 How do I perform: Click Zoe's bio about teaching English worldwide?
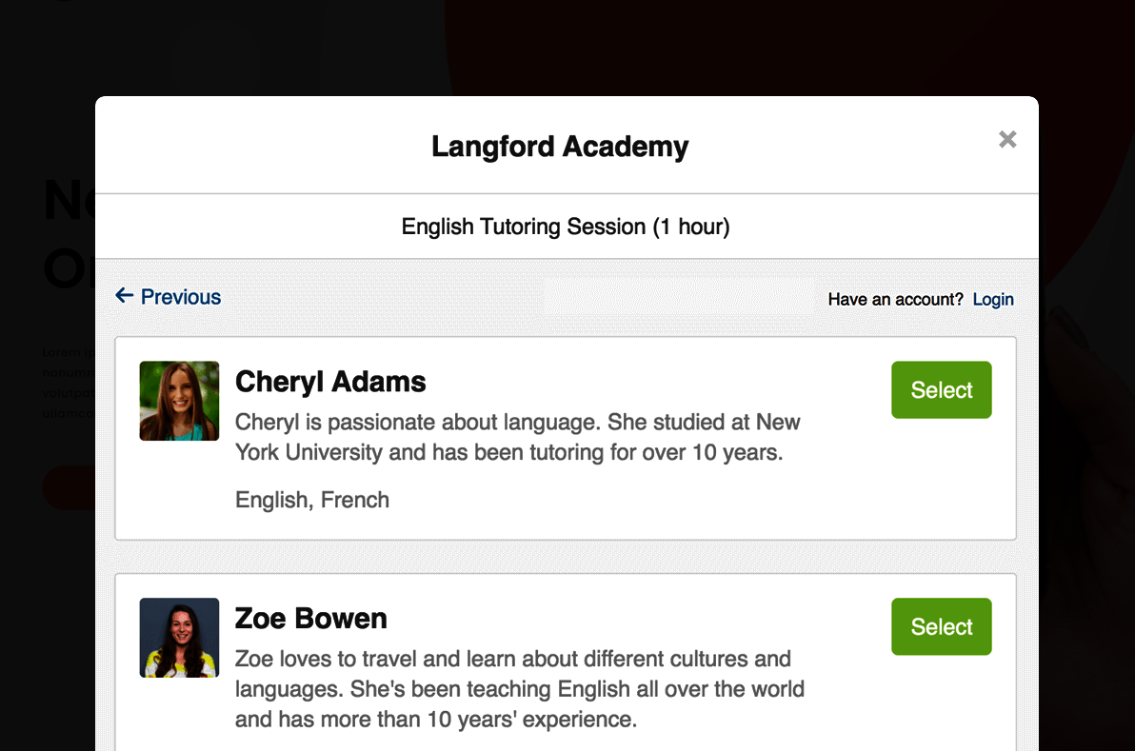pos(520,689)
